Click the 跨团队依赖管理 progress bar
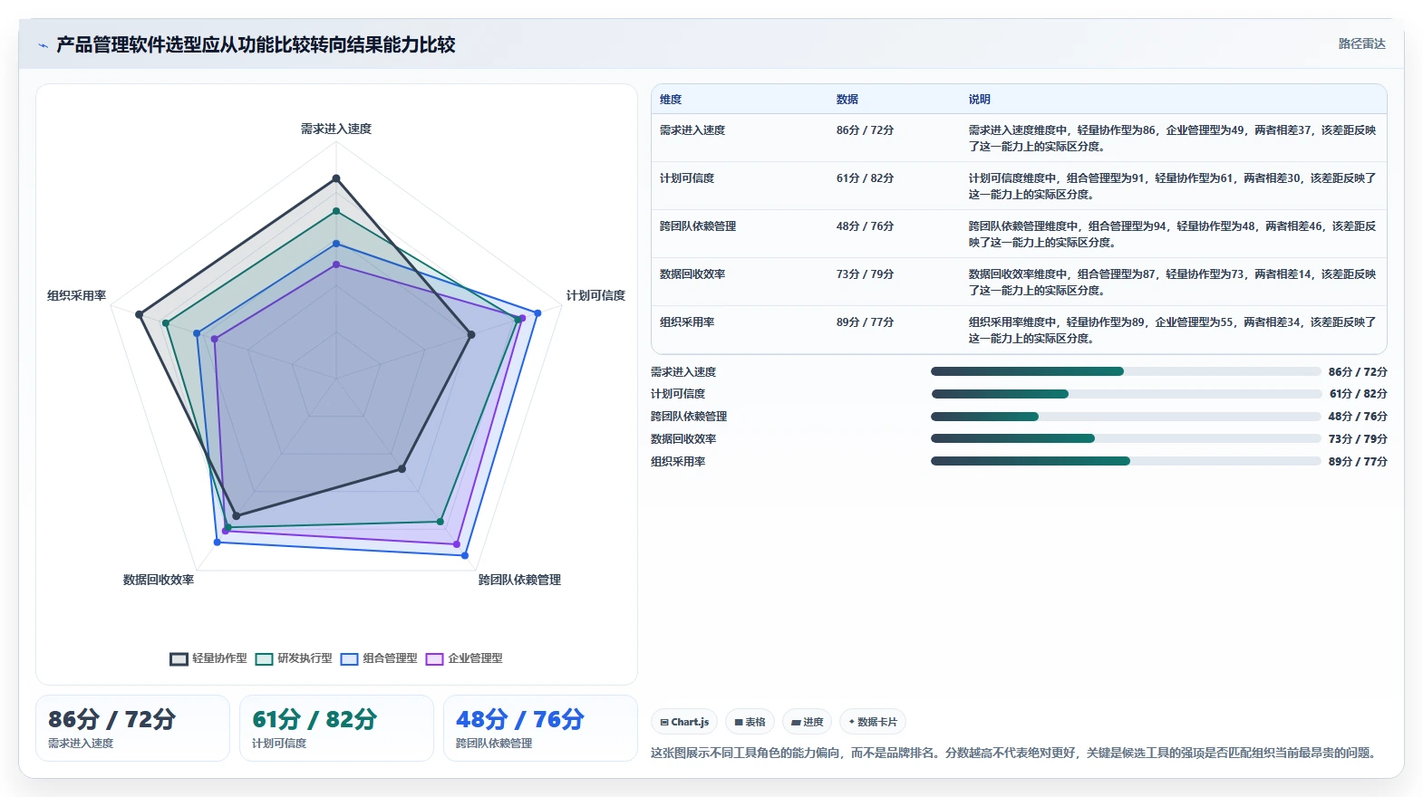 pos(1126,417)
